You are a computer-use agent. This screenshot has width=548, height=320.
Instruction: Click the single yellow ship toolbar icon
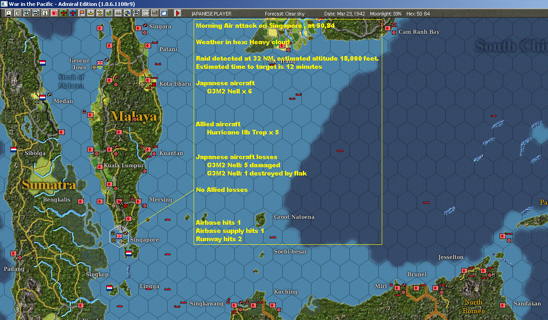pos(91,13)
